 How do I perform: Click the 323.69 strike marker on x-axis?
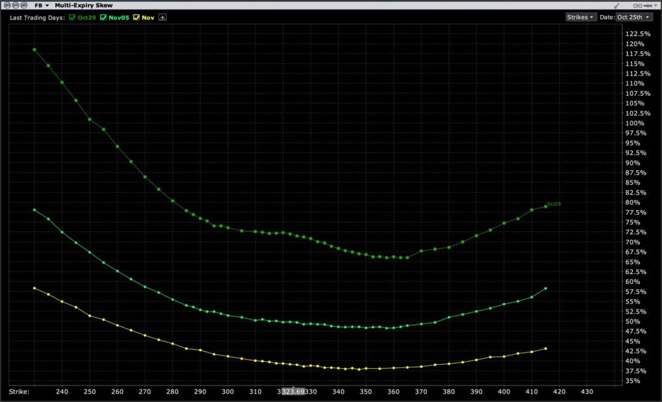pos(293,391)
